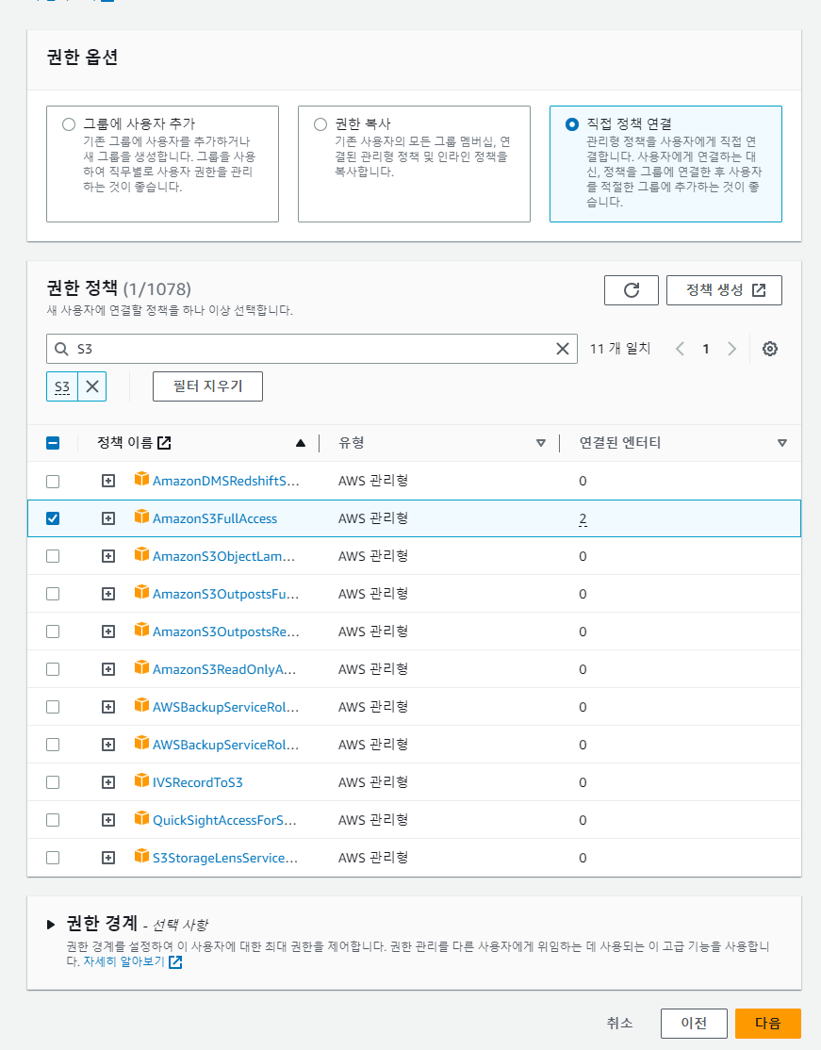Open the external link icon beside 정책 이름
The height and width of the screenshot is (1050, 821).
(x=164, y=443)
